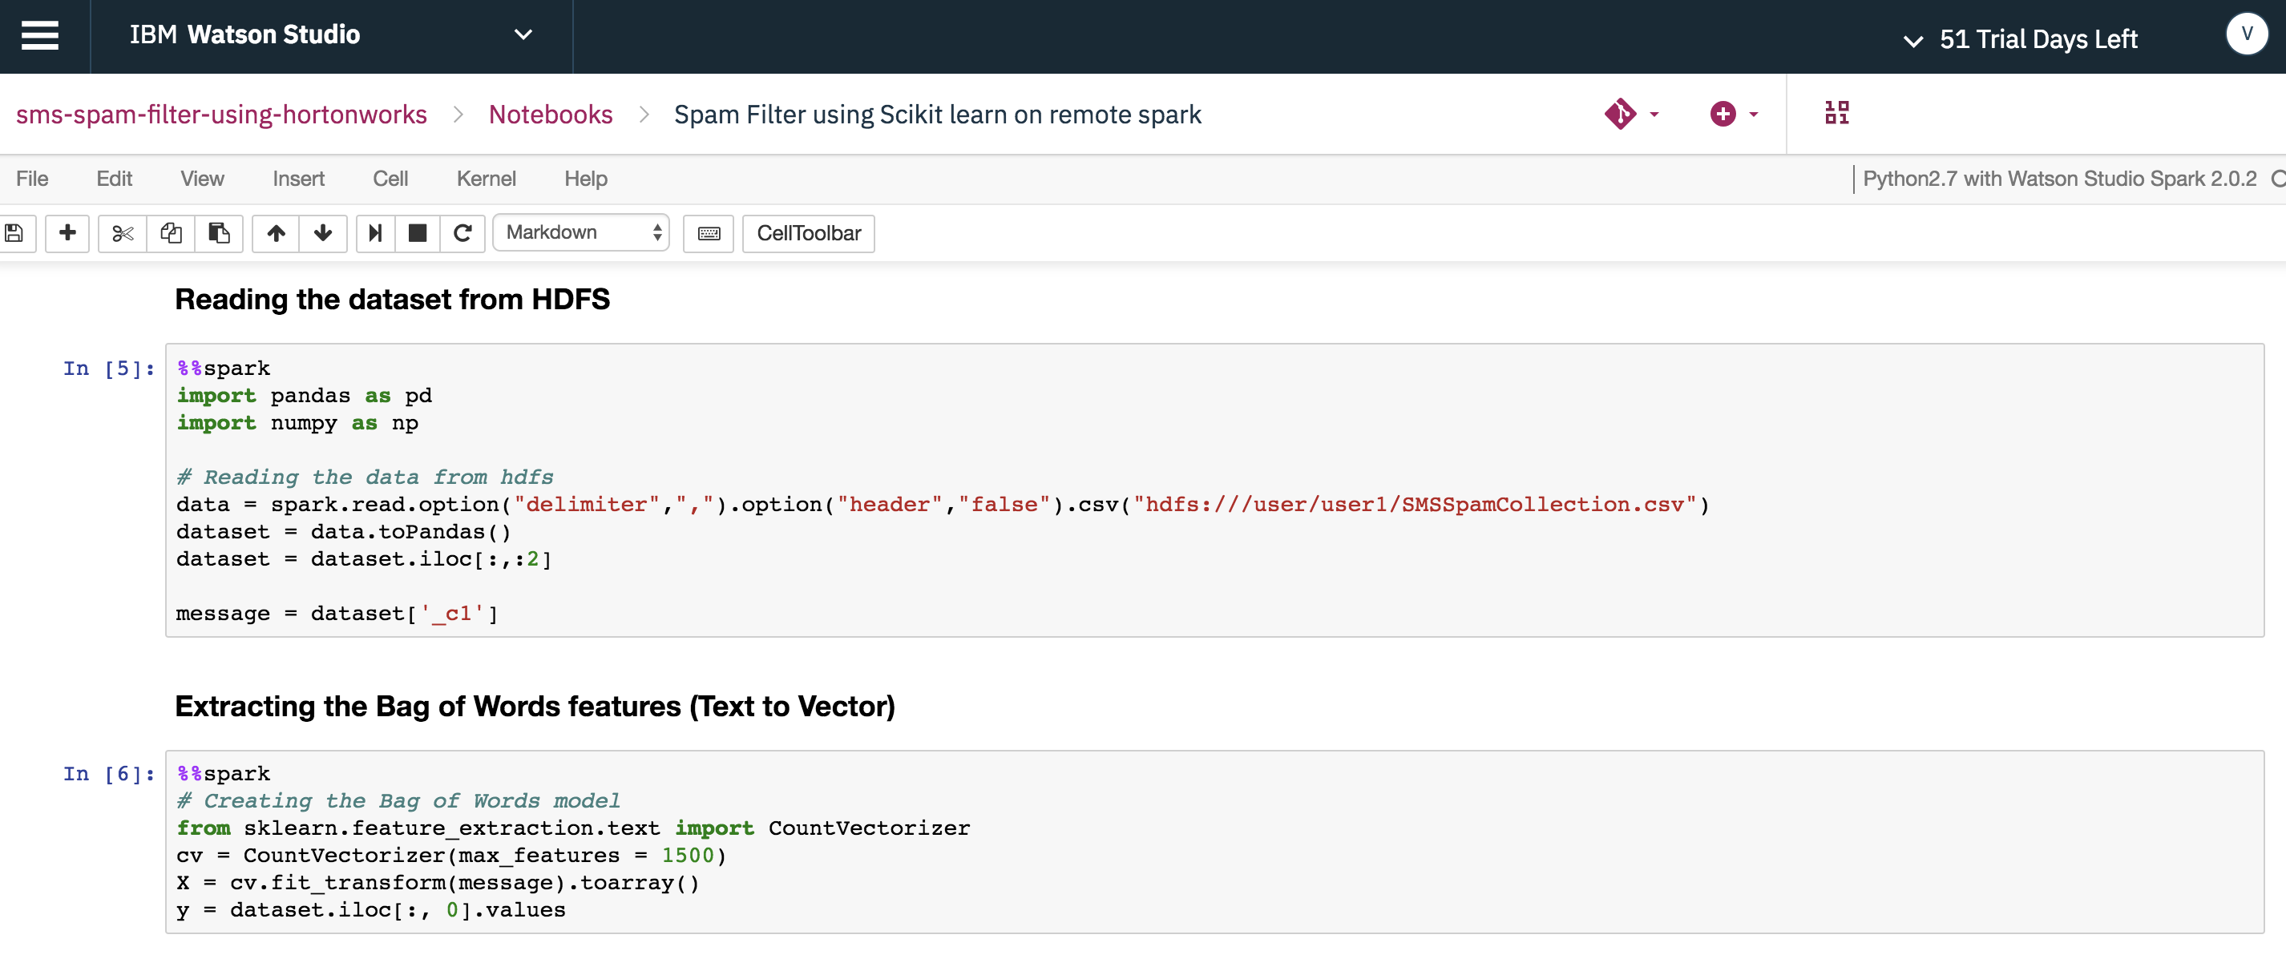Cut the selected cell with scissors icon

pos(123,233)
